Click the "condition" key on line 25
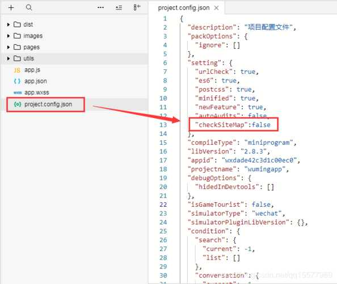337x284 pixels. tap(208, 231)
